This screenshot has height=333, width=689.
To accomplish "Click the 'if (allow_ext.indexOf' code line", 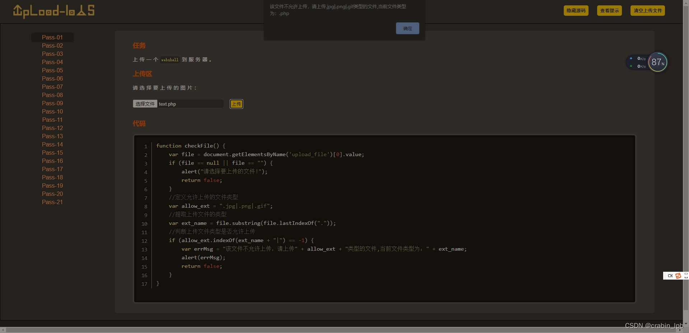I will click(x=242, y=240).
